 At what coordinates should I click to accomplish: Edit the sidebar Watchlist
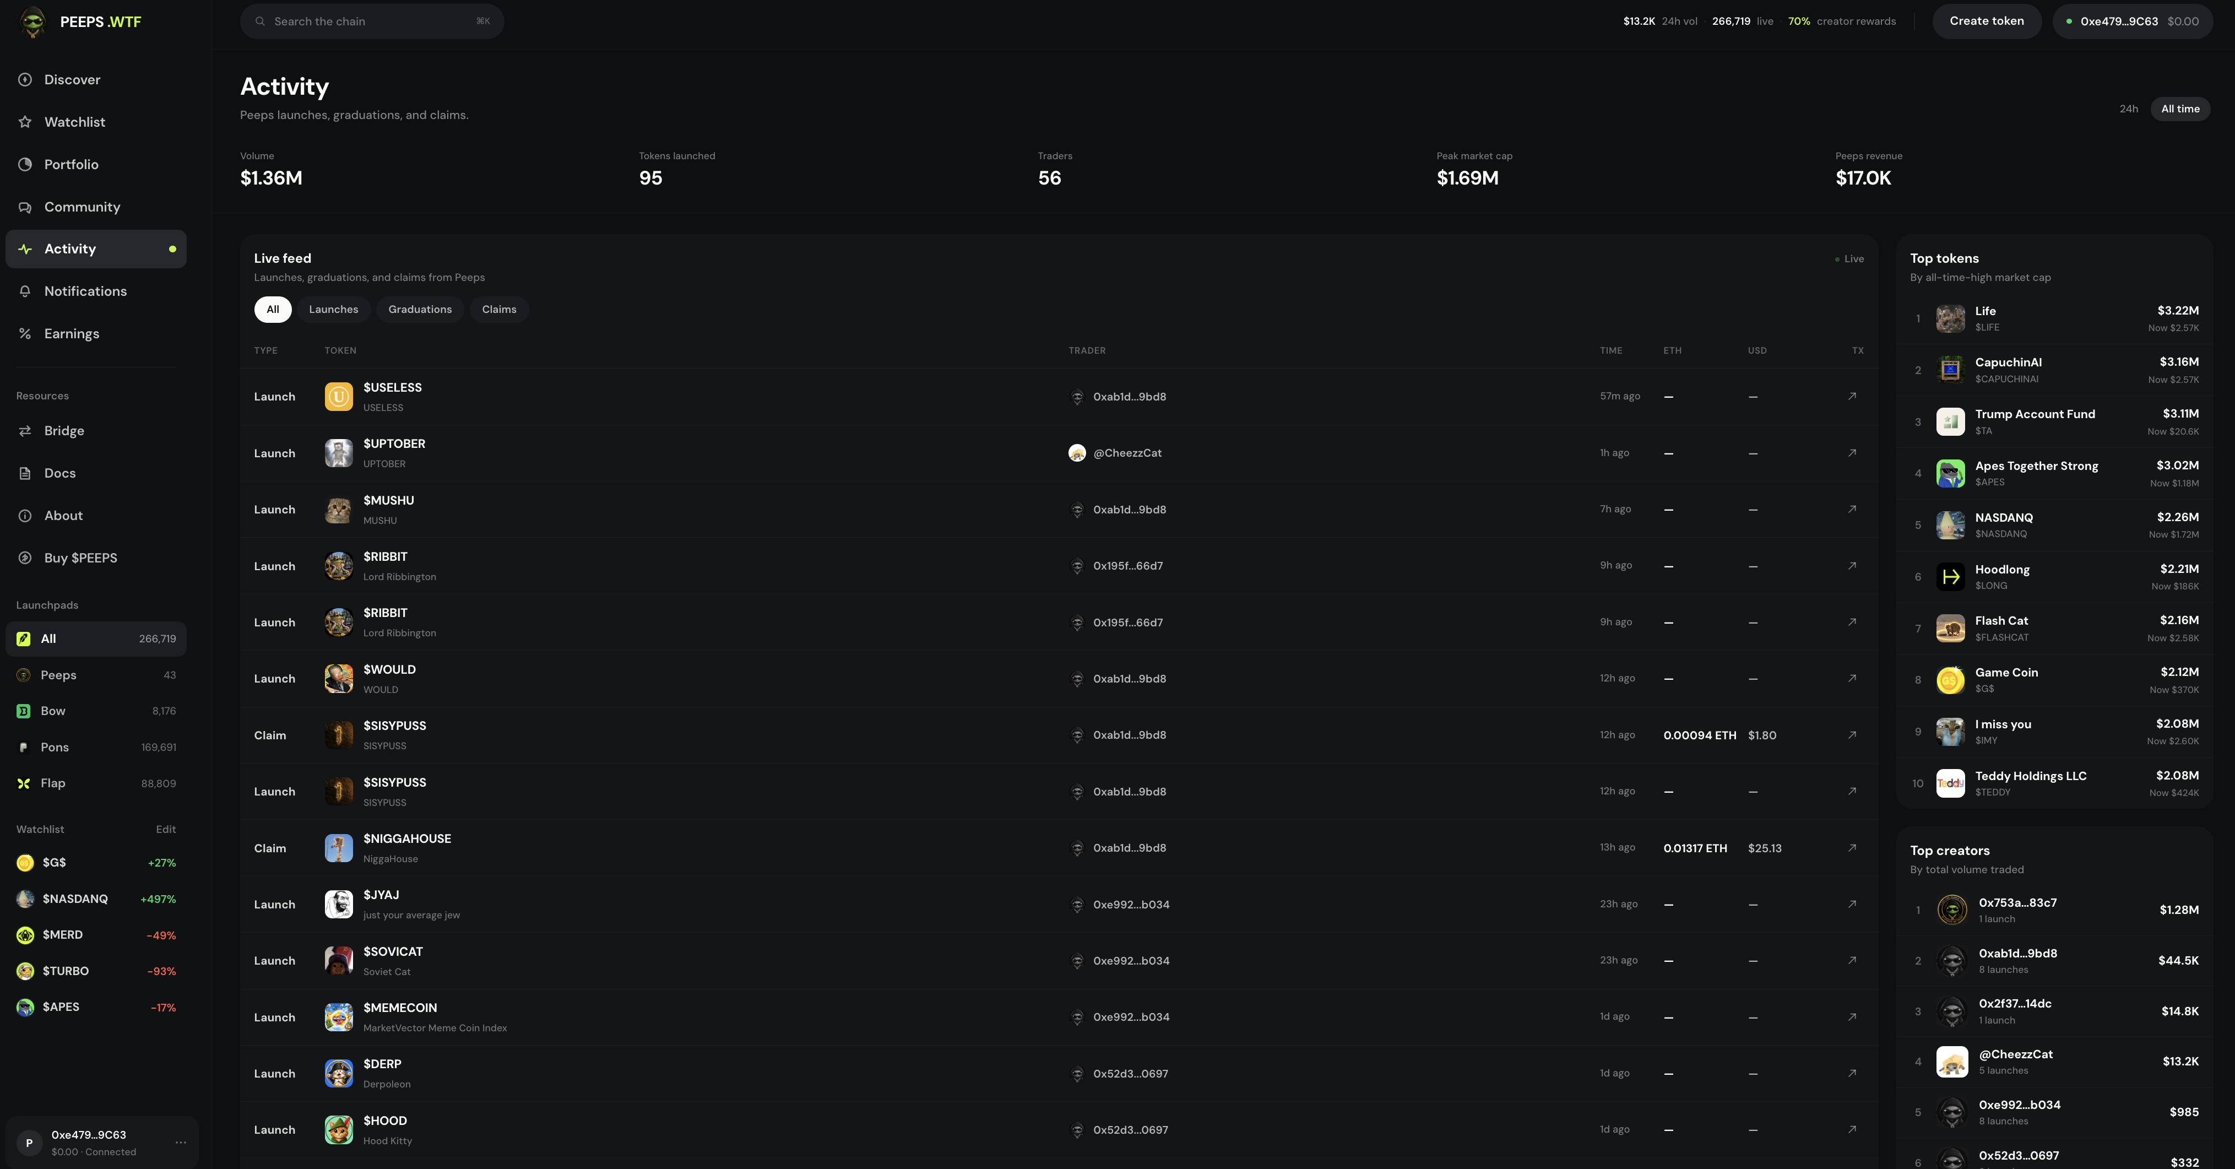coord(166,830)
